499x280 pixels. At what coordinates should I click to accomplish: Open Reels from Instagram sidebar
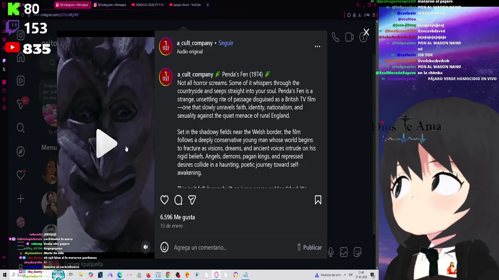coord(21,80)
